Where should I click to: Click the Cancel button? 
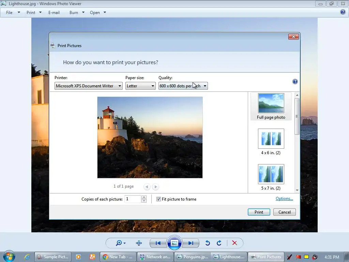click(x=285, y=212)
